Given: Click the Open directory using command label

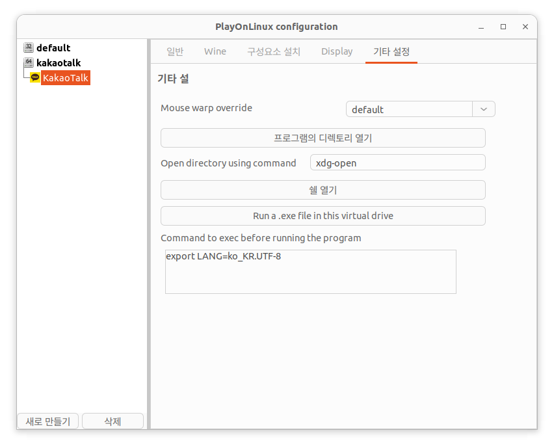Looking at the screenshot, I should coord(228,163).
